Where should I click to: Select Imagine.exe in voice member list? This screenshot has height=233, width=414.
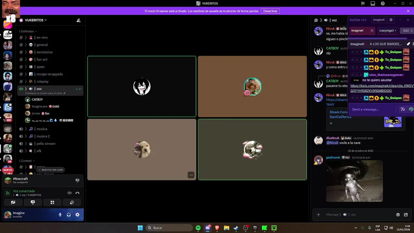click(53, 106)
